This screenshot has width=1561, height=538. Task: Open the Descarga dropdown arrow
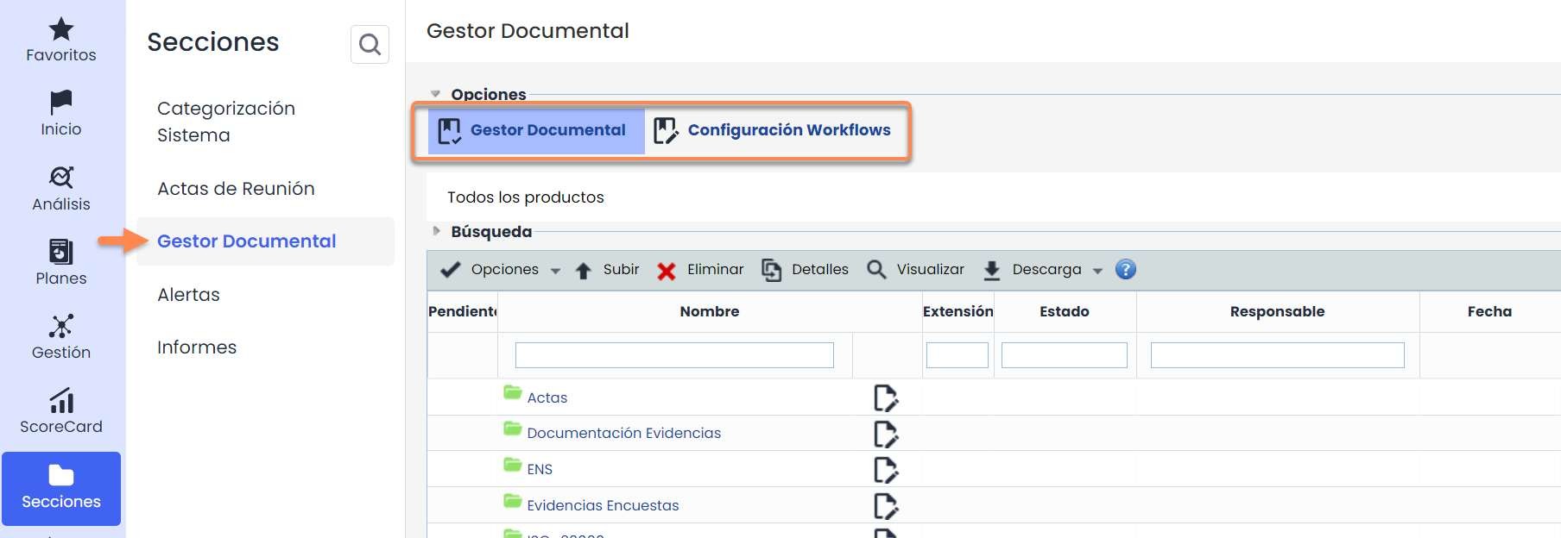[1097, 271]
